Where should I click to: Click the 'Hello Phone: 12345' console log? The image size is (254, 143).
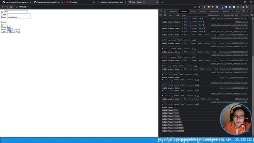point(171,119)
